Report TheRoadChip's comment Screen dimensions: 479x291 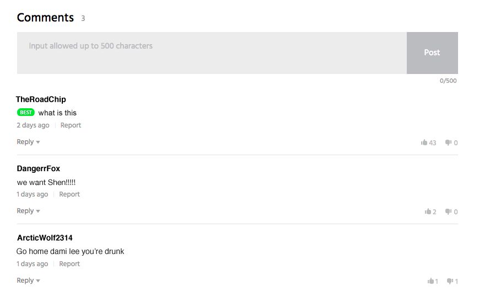click(x=71, y=125)
